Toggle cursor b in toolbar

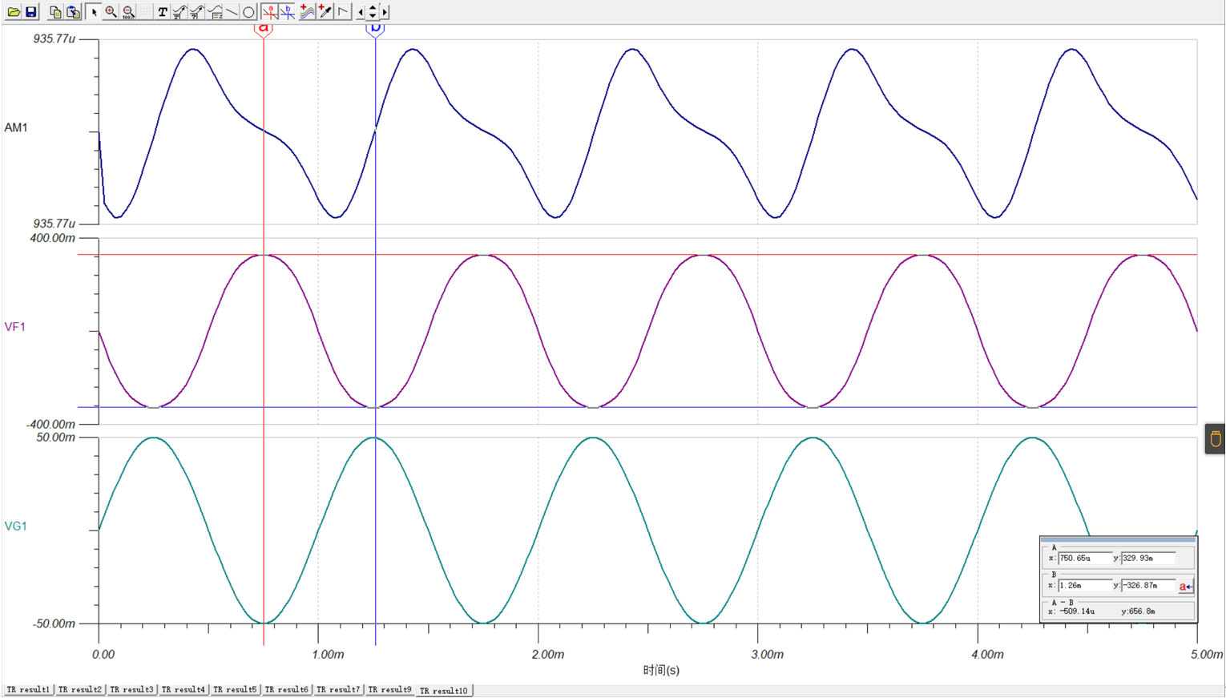pos(287,11)
